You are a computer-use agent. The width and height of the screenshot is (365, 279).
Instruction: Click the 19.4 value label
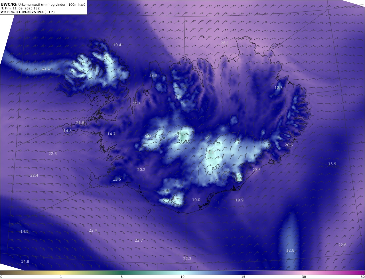[x=117, y=45]
